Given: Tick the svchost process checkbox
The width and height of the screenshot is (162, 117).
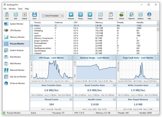Looking at the screenshot, I should pyautogui.click(x=32, y=28).
